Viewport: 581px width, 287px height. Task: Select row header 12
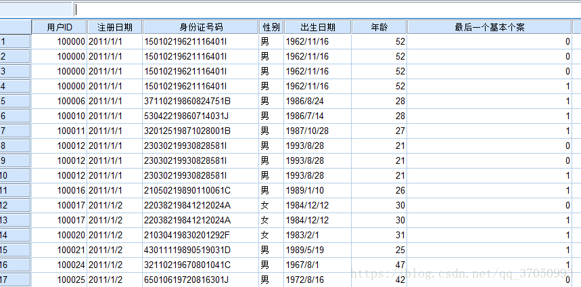coord(15,205)
